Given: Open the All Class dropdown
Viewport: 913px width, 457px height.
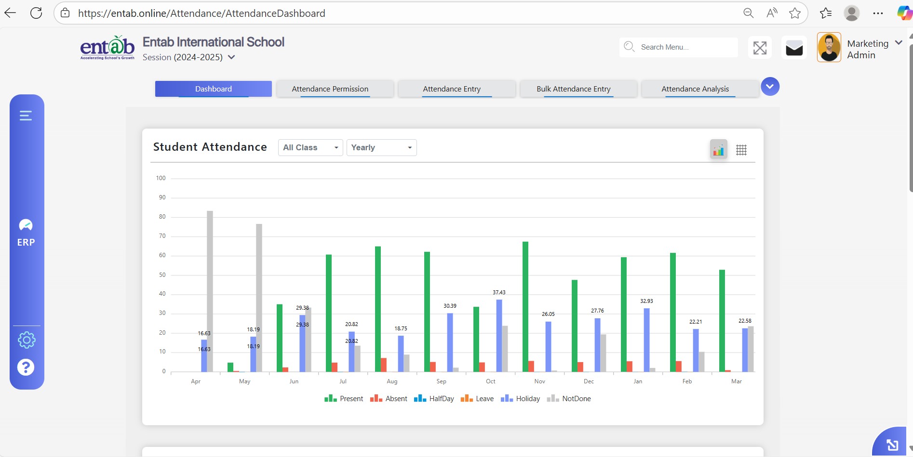Looking at the screenshot, I should pyautogui.click(x=310, y=147).
